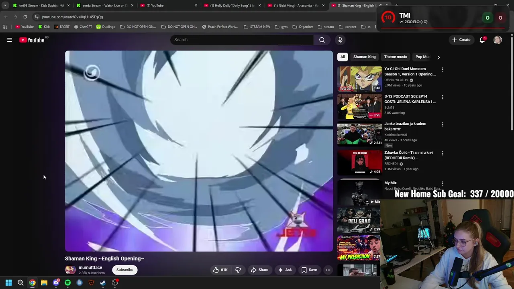Open the notifications bell

point(482,40)
